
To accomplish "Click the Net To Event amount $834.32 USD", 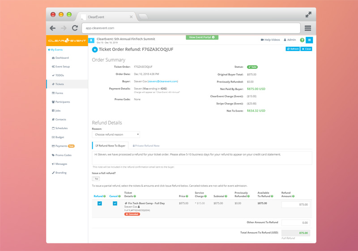I will pyautogui.click(x=256, y=111).
